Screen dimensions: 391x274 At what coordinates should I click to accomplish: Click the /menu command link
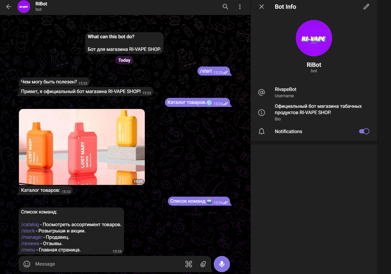point(28,250)
